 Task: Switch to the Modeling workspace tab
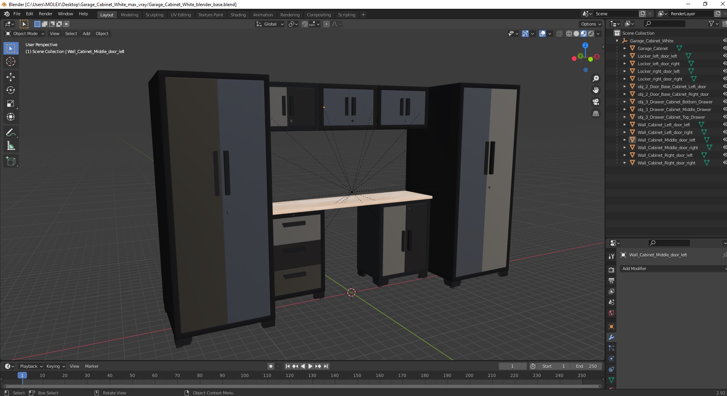130,15
